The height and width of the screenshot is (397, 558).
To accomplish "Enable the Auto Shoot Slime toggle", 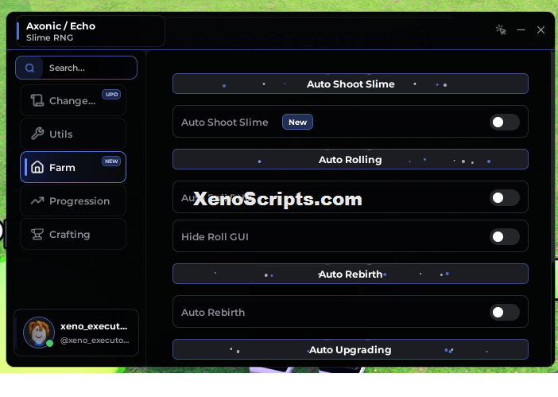I will click(x=504, y=123).
